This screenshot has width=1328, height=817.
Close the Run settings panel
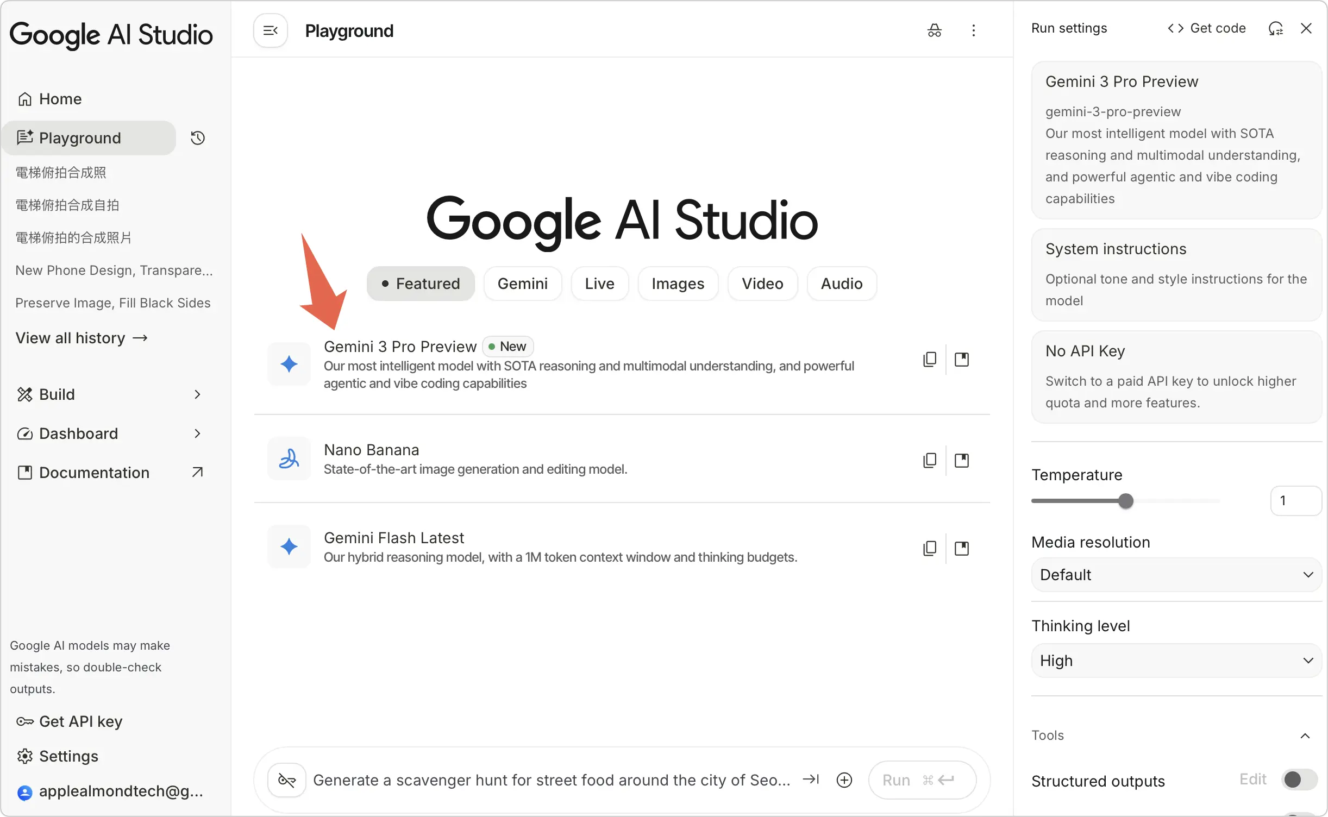point(1306,28)
